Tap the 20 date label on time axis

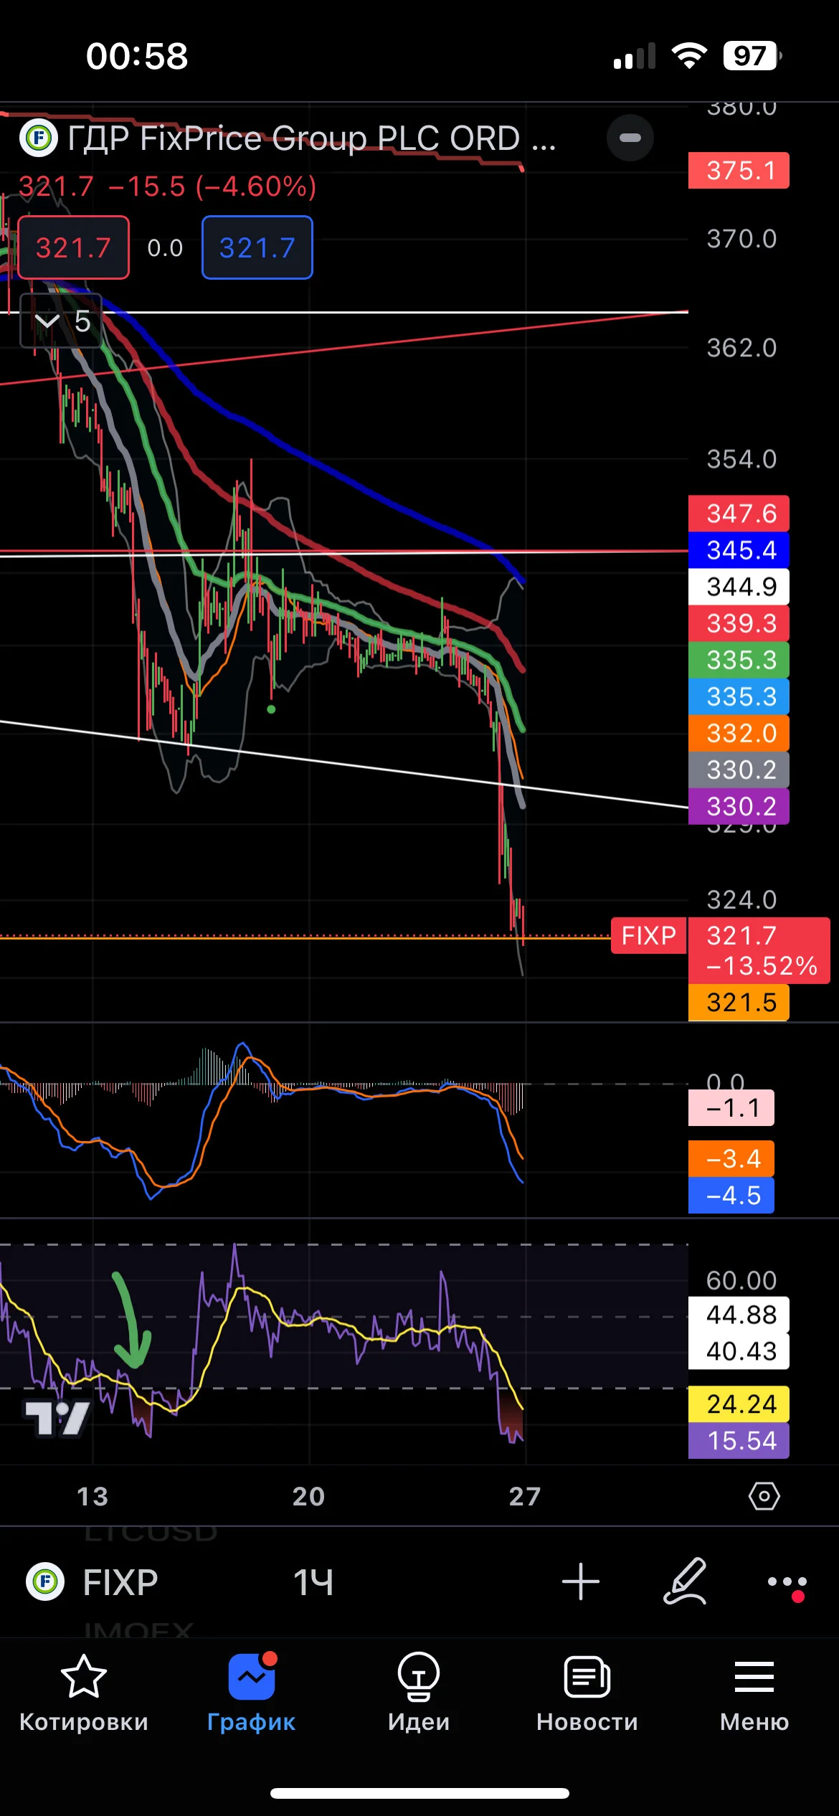tap(308, 1496)
